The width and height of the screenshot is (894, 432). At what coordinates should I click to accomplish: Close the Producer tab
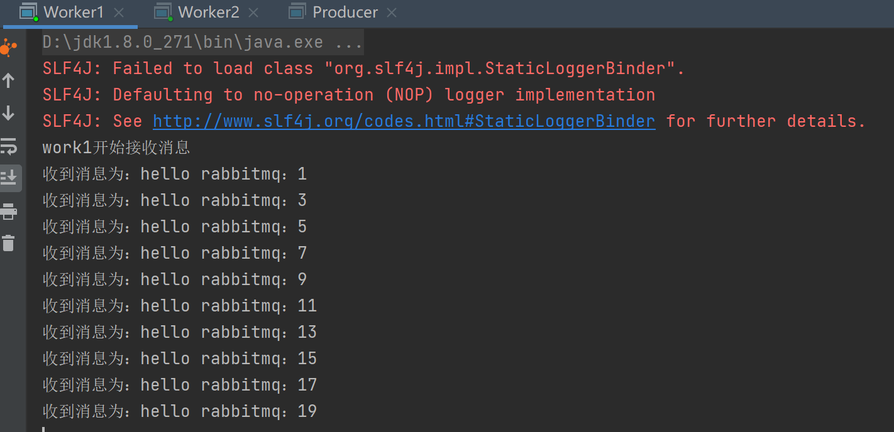392,13
